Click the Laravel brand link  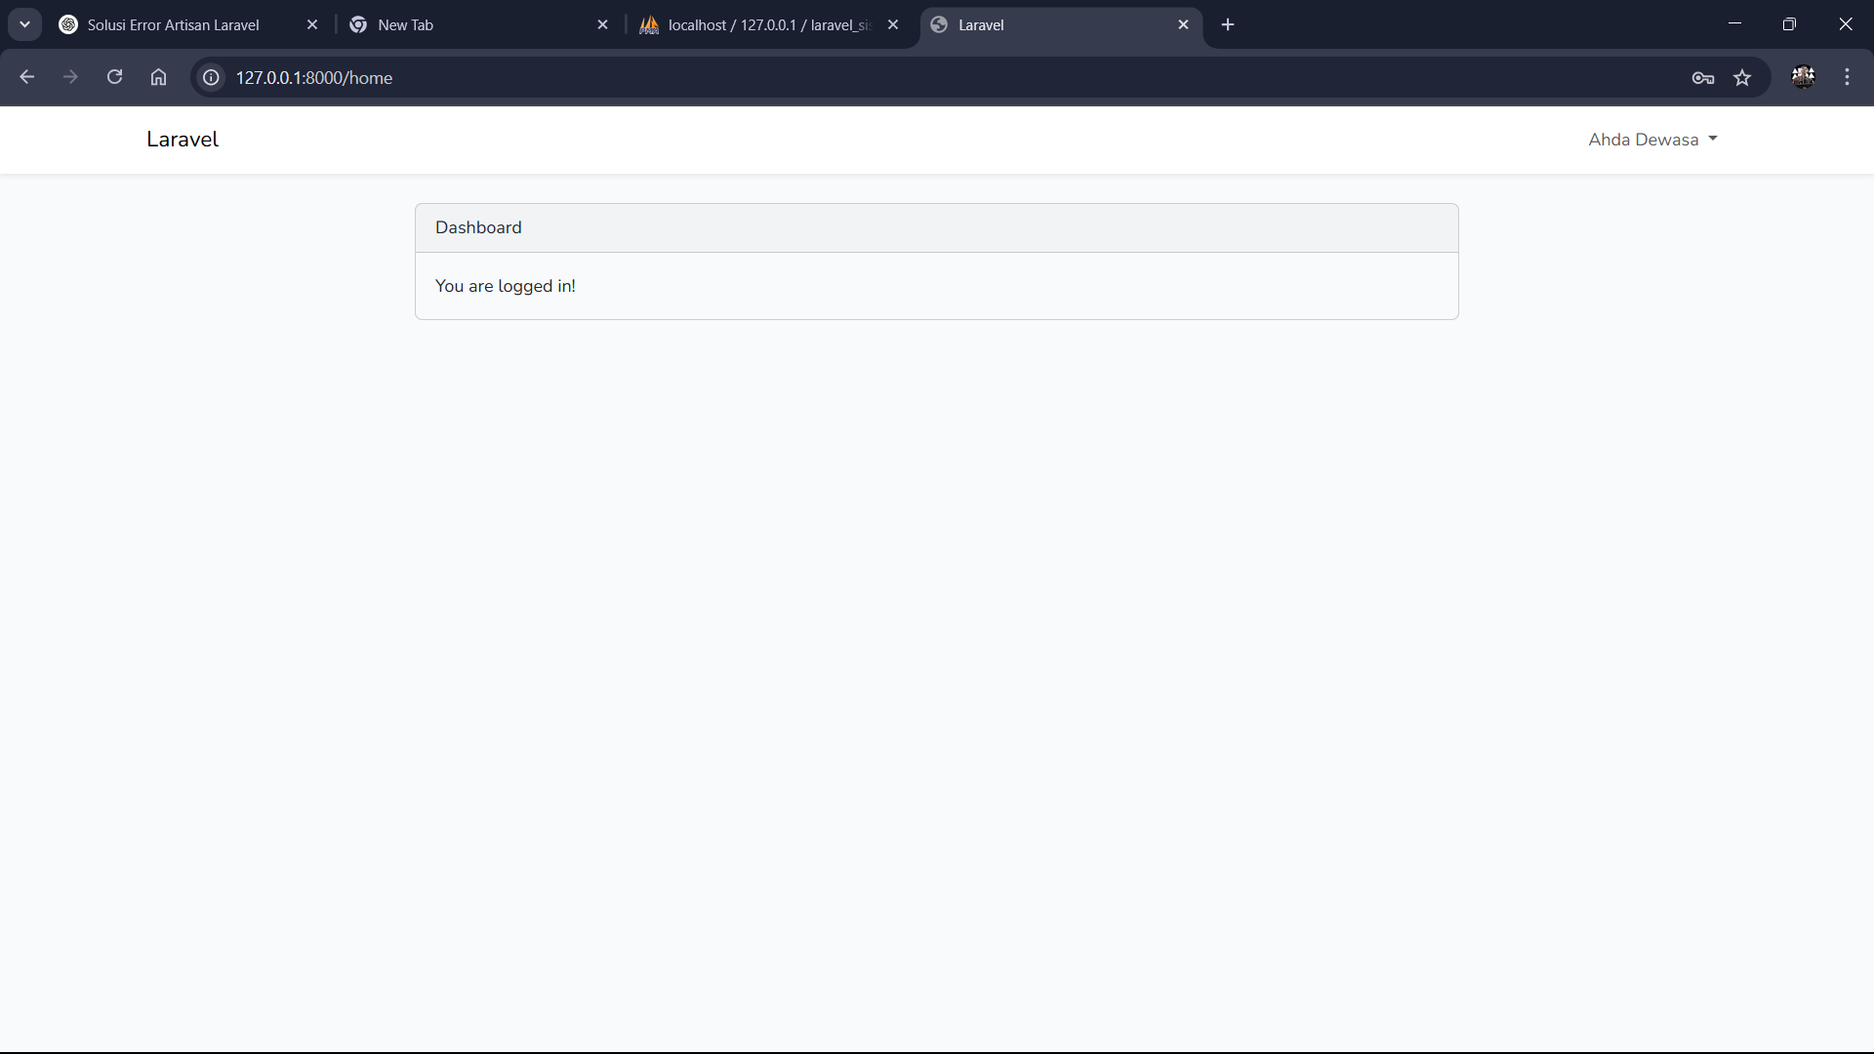pos(183,140)
